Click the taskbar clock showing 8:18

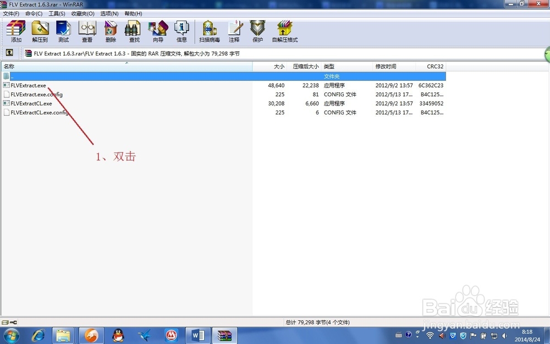(527, 336)
